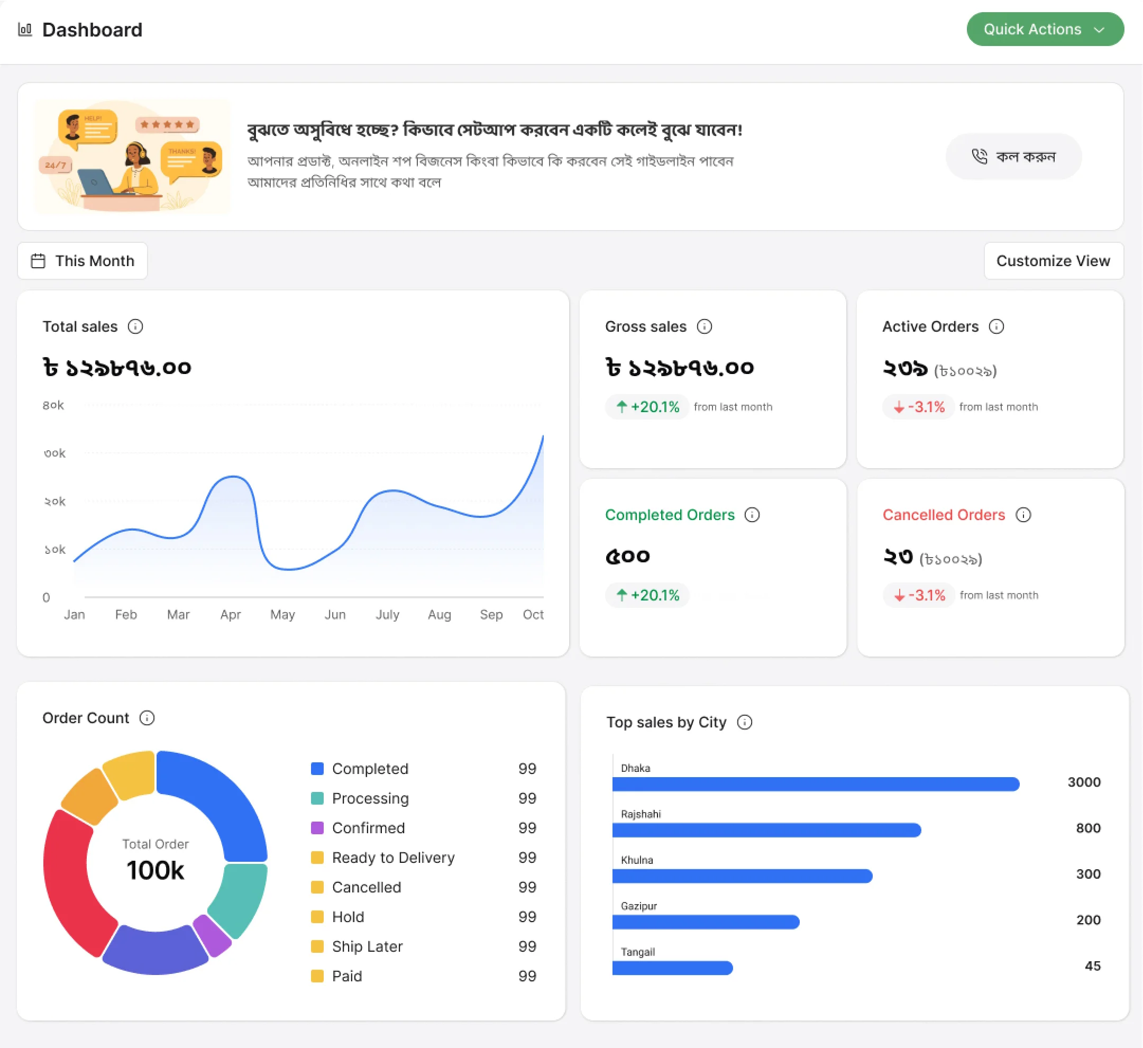The width and height of the screenshot is (1143, 1048).
Task: Click the Cancelled Orders info icon
Action: click(x=1023, y=515)
